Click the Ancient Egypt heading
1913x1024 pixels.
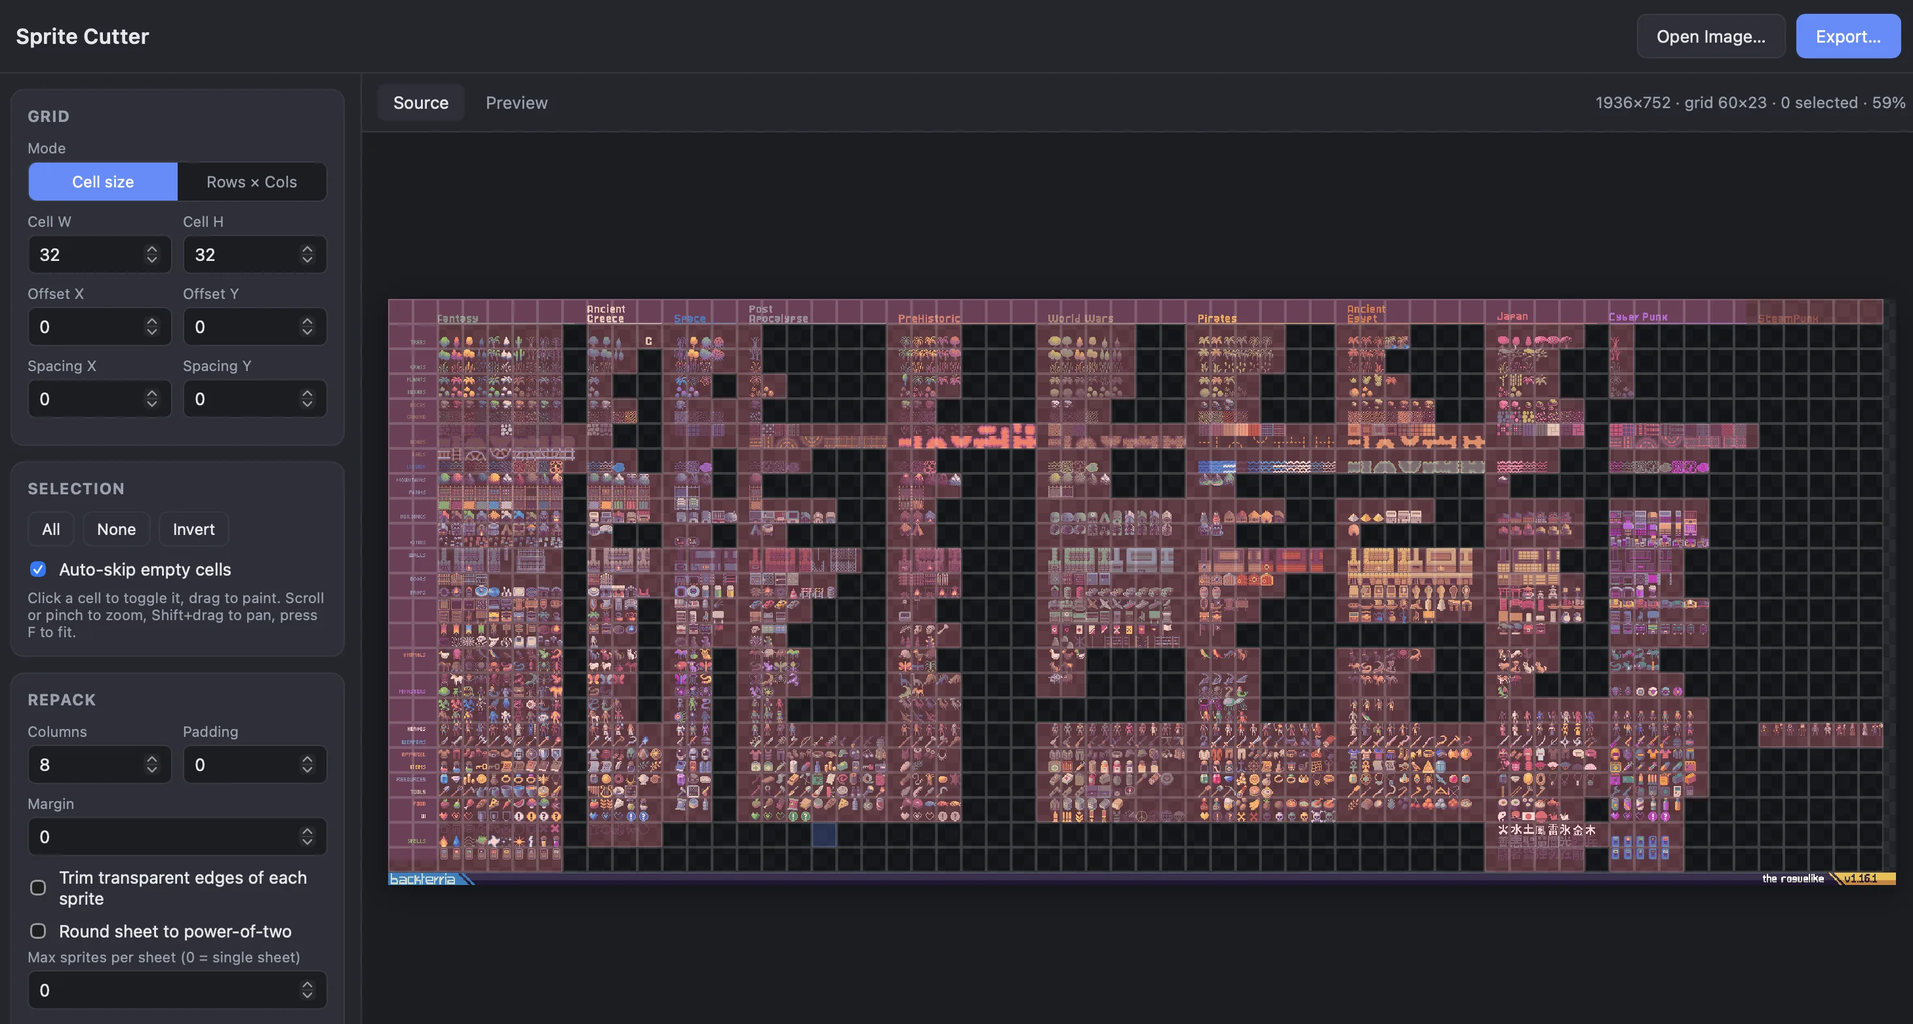point(1366,313)
